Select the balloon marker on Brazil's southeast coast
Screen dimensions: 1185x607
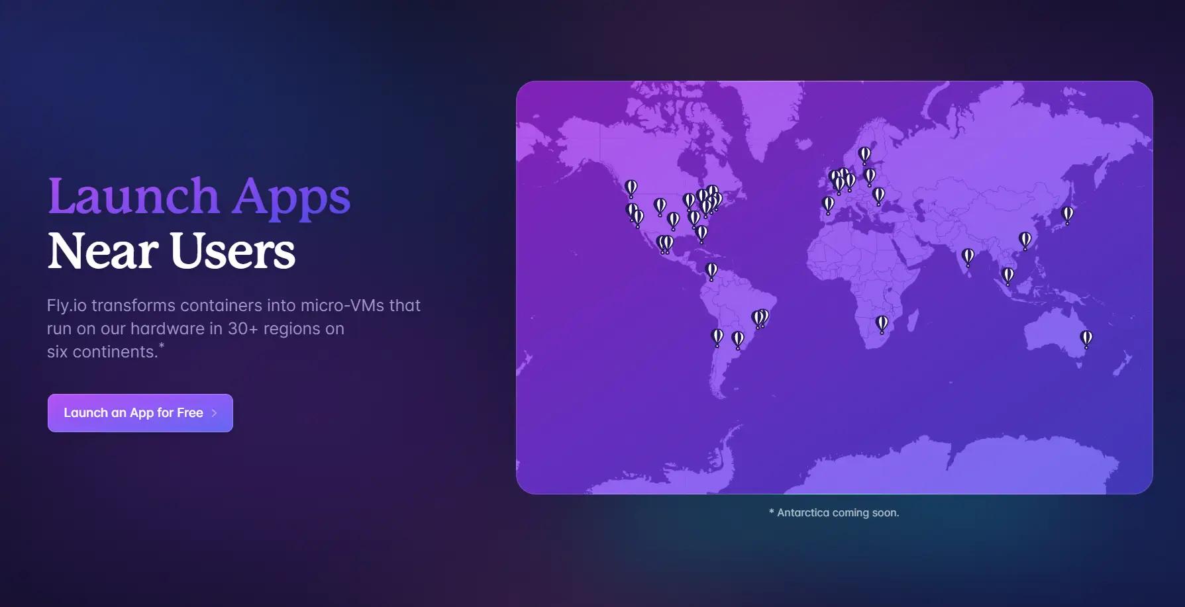click(760, 318)
